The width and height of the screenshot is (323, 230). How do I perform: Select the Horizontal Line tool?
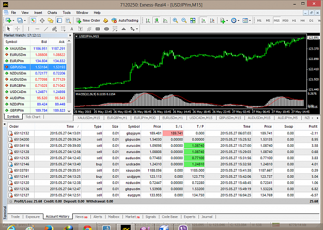[x=37, y=29]
